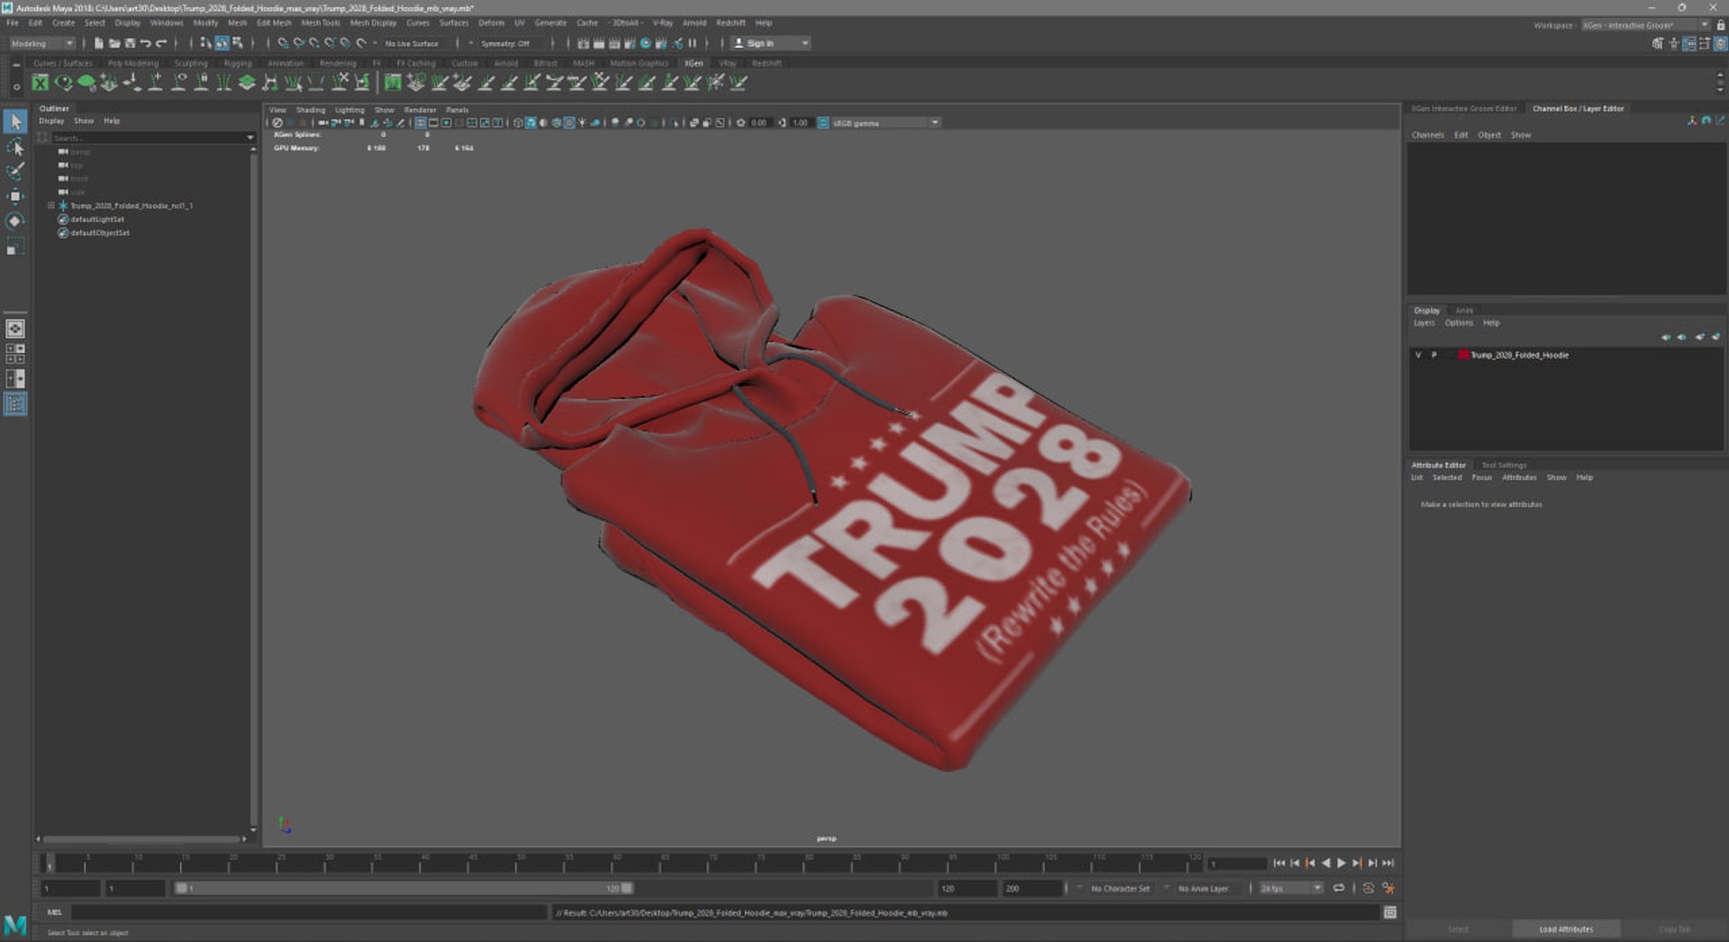Screen dimensions: 1729x942
Task: Click the current frame number field
Action: click(x=1237, y=863)
